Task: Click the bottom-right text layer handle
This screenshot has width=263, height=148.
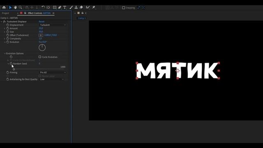Action: [219, 78]
